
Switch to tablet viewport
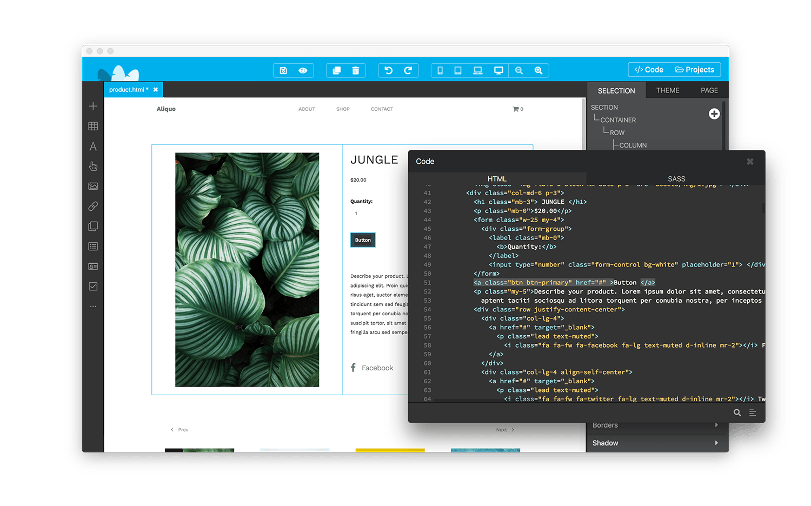pyautogui.click(x=458, y=70)
